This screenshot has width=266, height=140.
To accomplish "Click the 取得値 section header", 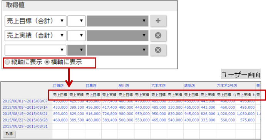I will 15,5.
